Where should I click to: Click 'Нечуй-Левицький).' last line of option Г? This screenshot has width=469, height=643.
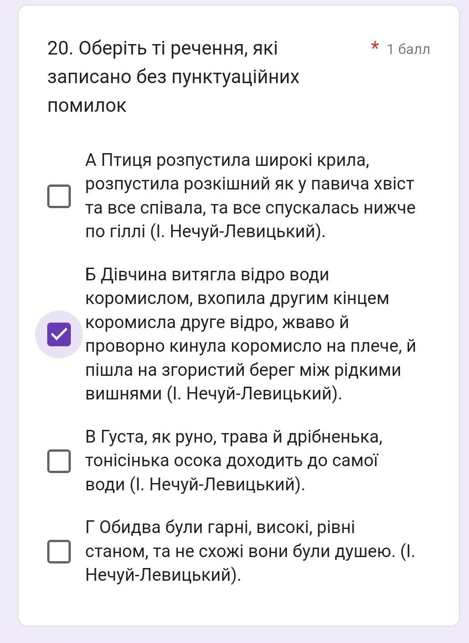tap(163, 575)
